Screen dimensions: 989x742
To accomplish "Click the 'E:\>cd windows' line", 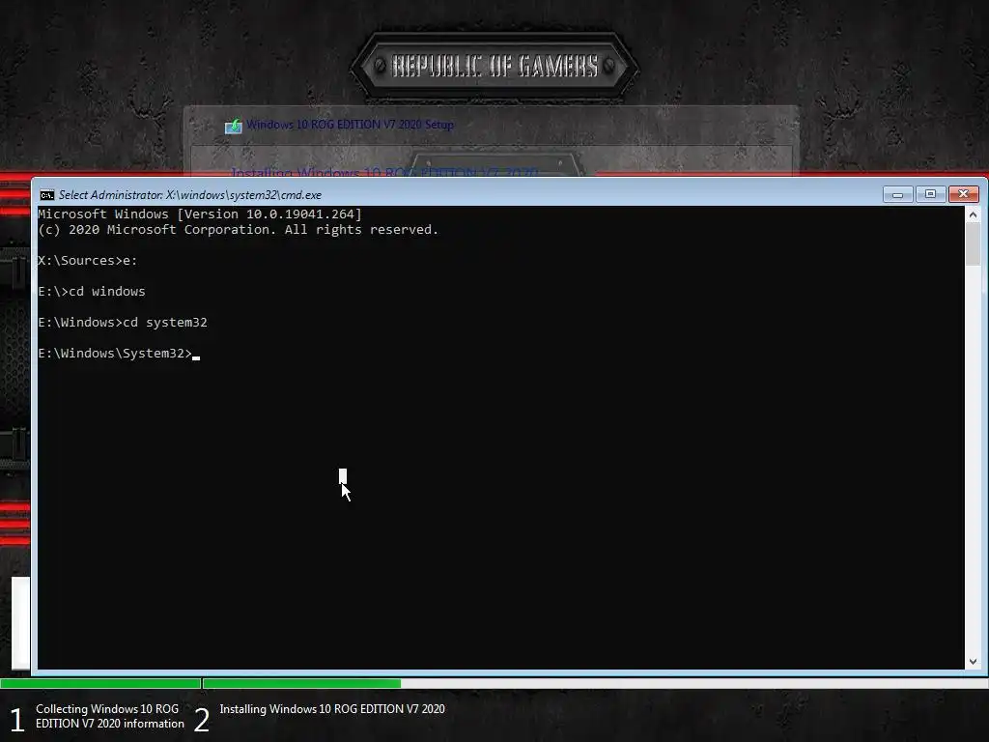I will pos(92,292).
